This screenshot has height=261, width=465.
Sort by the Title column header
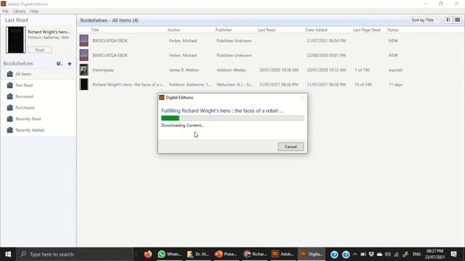point(95,30)
